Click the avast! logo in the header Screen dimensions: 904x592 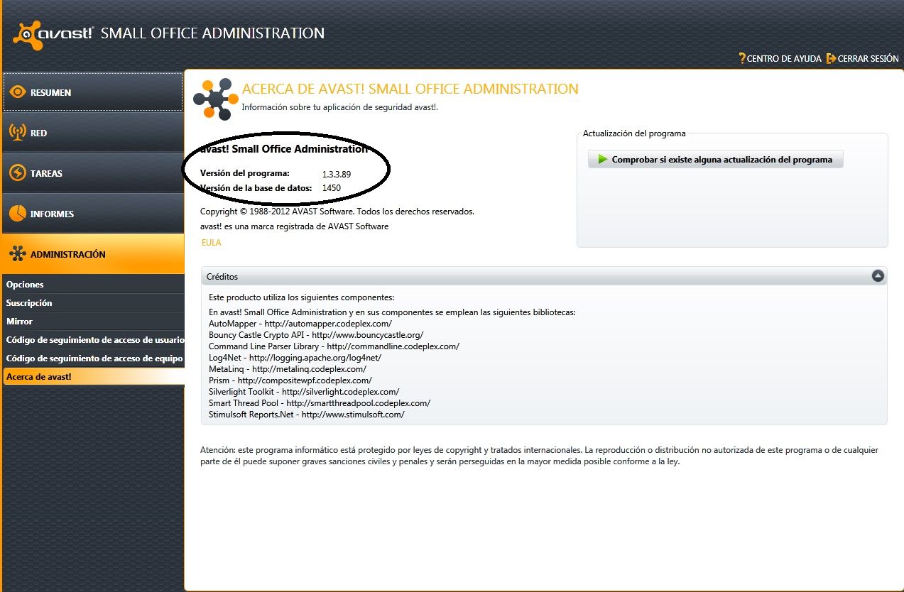tap(53, 34)
